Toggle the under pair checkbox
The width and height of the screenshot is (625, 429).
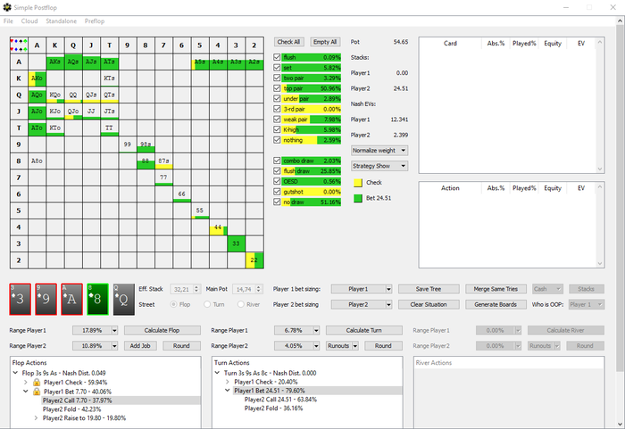click(277, 99)
